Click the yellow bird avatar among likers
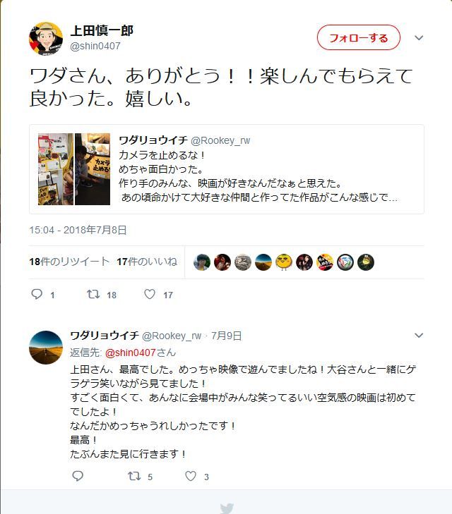Screen dimensions: 452x514 (x=284, y=262)
